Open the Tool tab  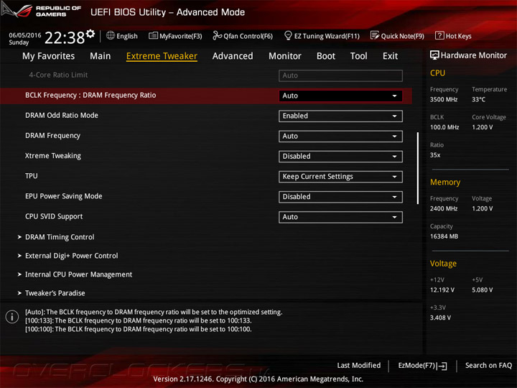(x=359, y=56)
